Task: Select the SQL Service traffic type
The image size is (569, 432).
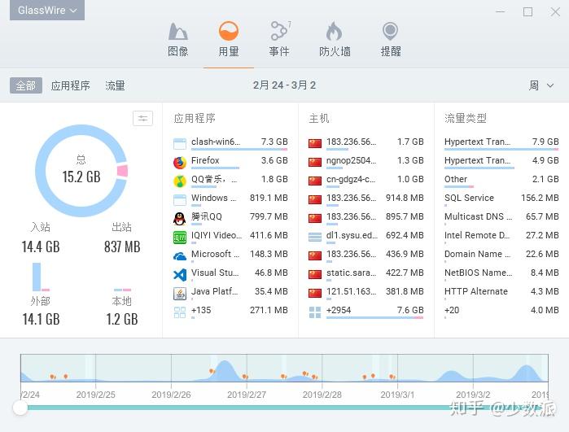Action: 501,199
